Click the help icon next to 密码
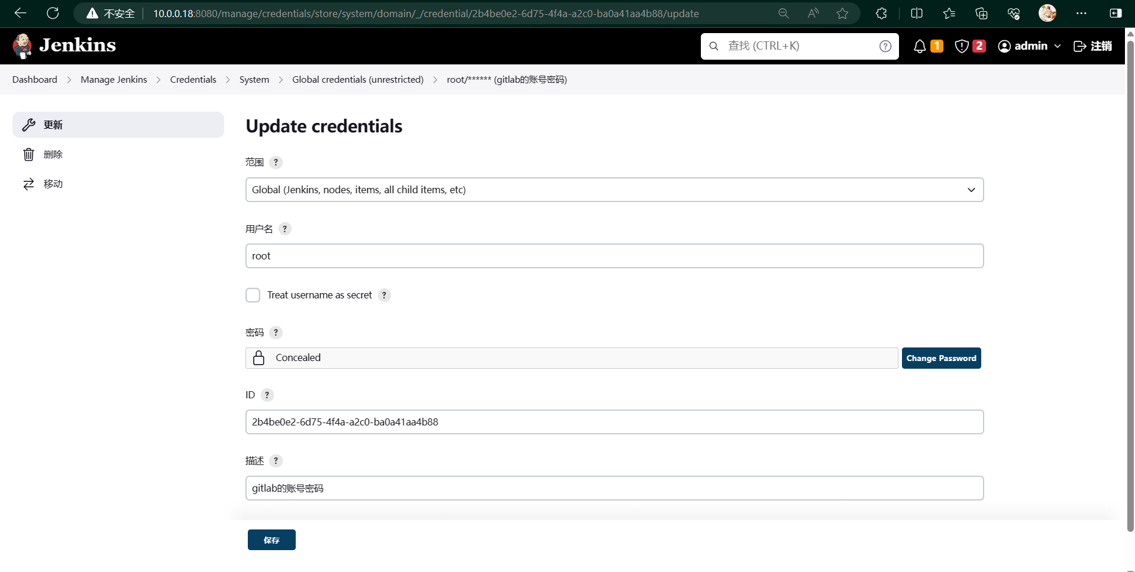Image resolution: width=1135 pixels, height=572 pixels. [x=276, y=333]
